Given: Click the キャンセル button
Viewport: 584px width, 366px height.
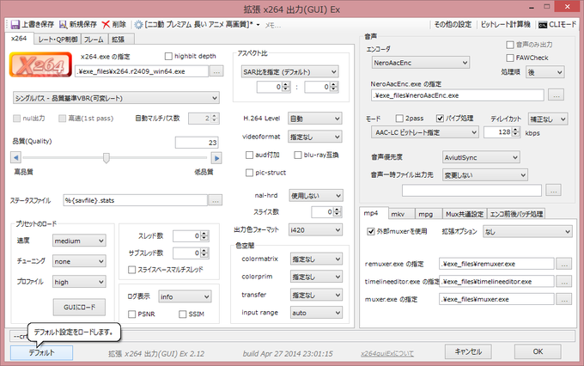Looking at the screenshot, I should pos(468,351).
